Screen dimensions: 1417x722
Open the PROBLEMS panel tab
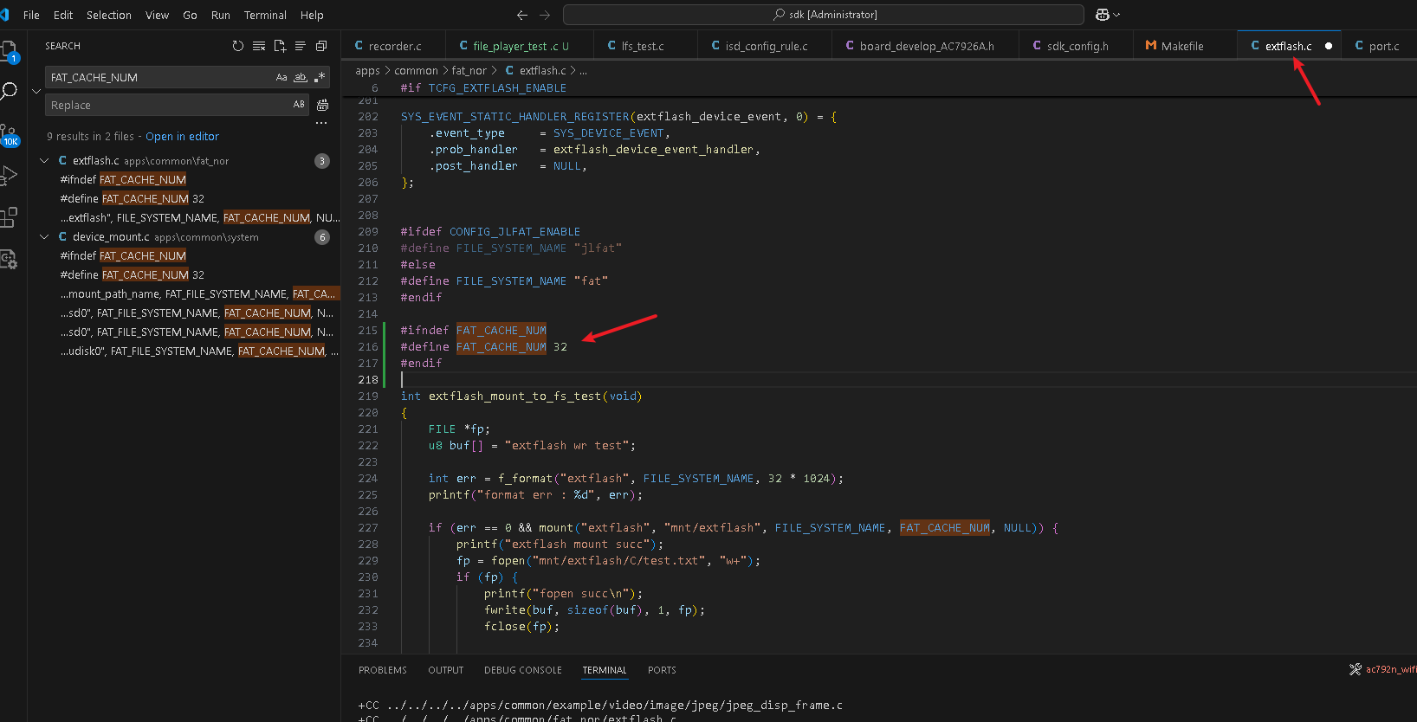[x=383, y=670]
